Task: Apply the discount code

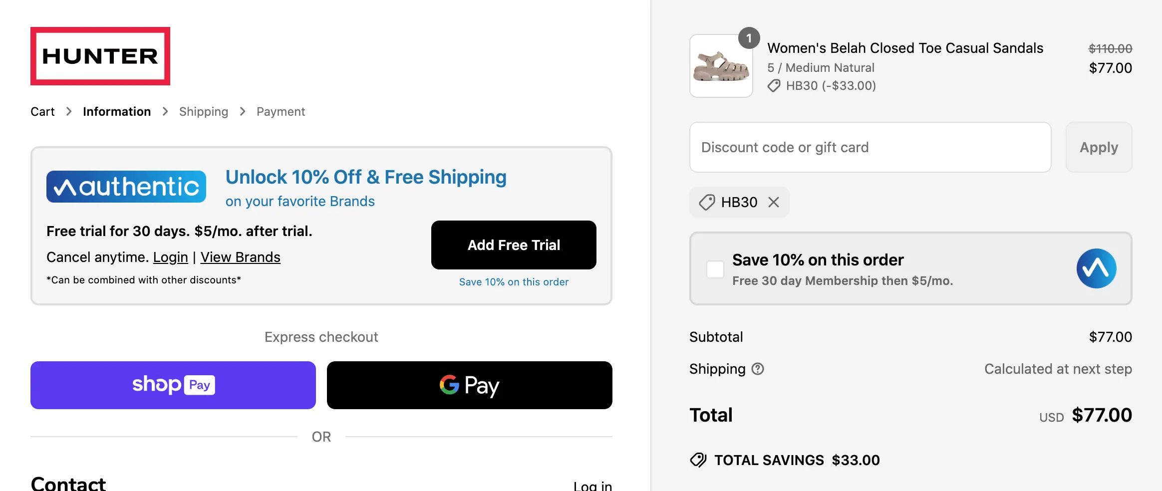Action: (1099, 148)
